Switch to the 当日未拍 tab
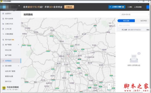Screen dimensions: 151x93 click(143, 21)
